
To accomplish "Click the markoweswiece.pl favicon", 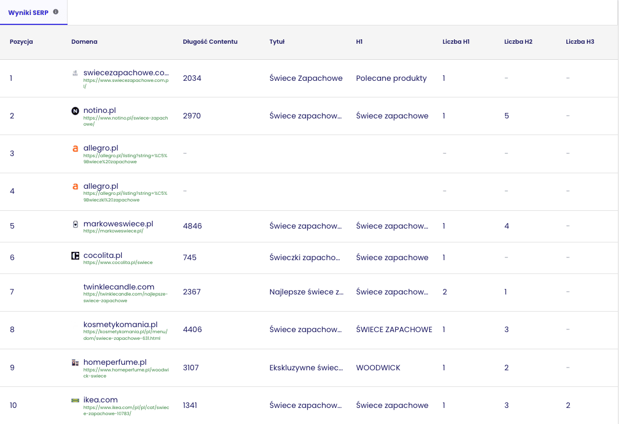I will [x=75, y=224].
